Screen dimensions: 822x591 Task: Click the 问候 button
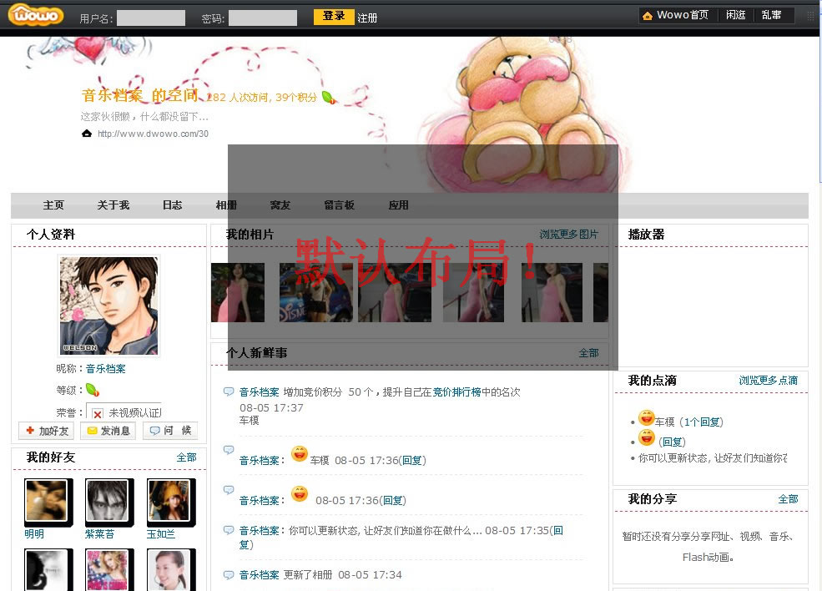(x=170, y=431)
